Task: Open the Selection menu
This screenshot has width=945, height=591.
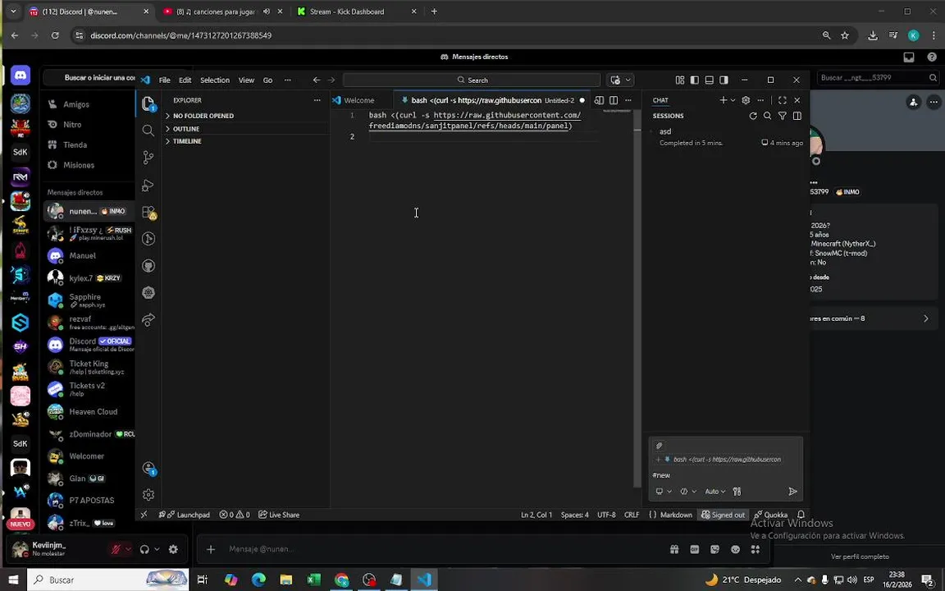Action: pos(215,80)
